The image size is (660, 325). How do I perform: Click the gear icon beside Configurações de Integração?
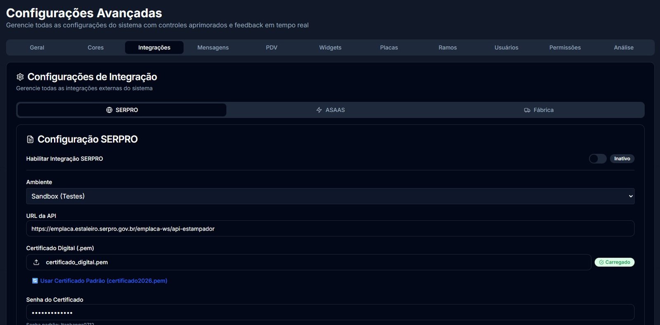[20, 77]
